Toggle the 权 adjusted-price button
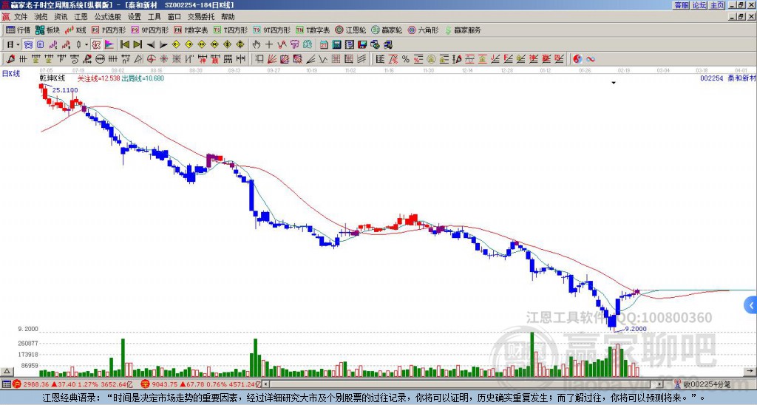The width and height of the screenshot is (757, 405). click(x=96, y=45)
